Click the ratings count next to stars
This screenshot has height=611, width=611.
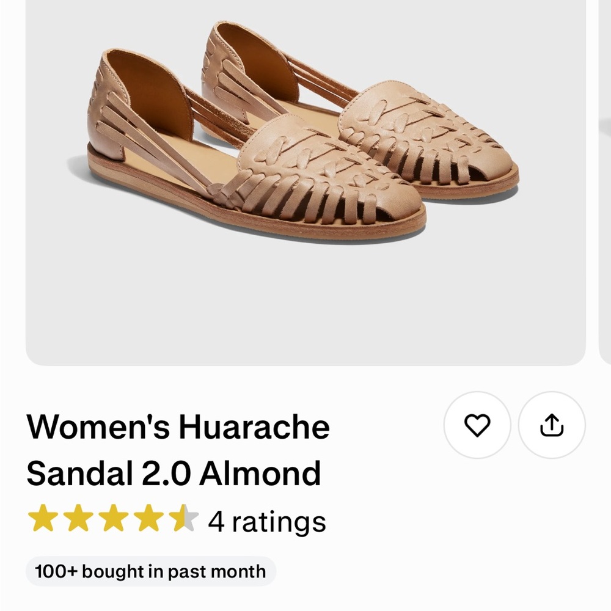click(x=267, y=521)
